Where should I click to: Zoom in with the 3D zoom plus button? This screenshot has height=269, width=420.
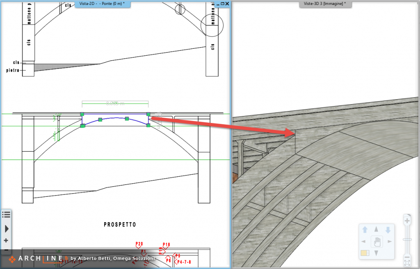point(407,221)
